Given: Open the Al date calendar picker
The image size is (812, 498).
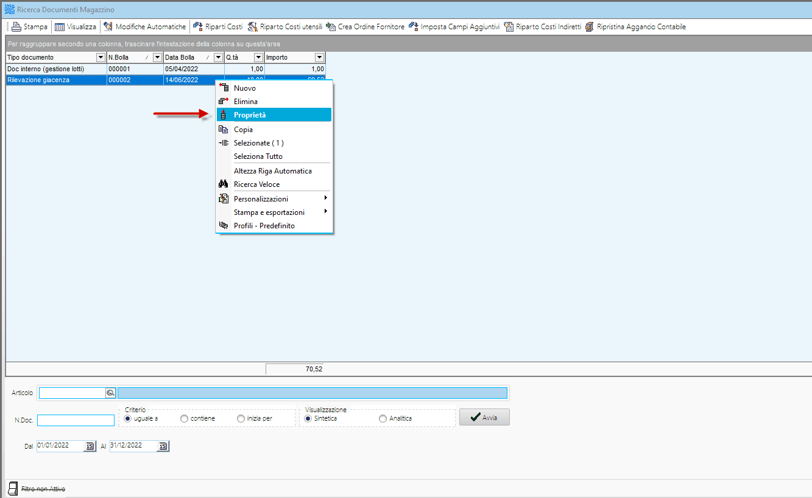Looking at the screenshot, I should pos(162,446).
